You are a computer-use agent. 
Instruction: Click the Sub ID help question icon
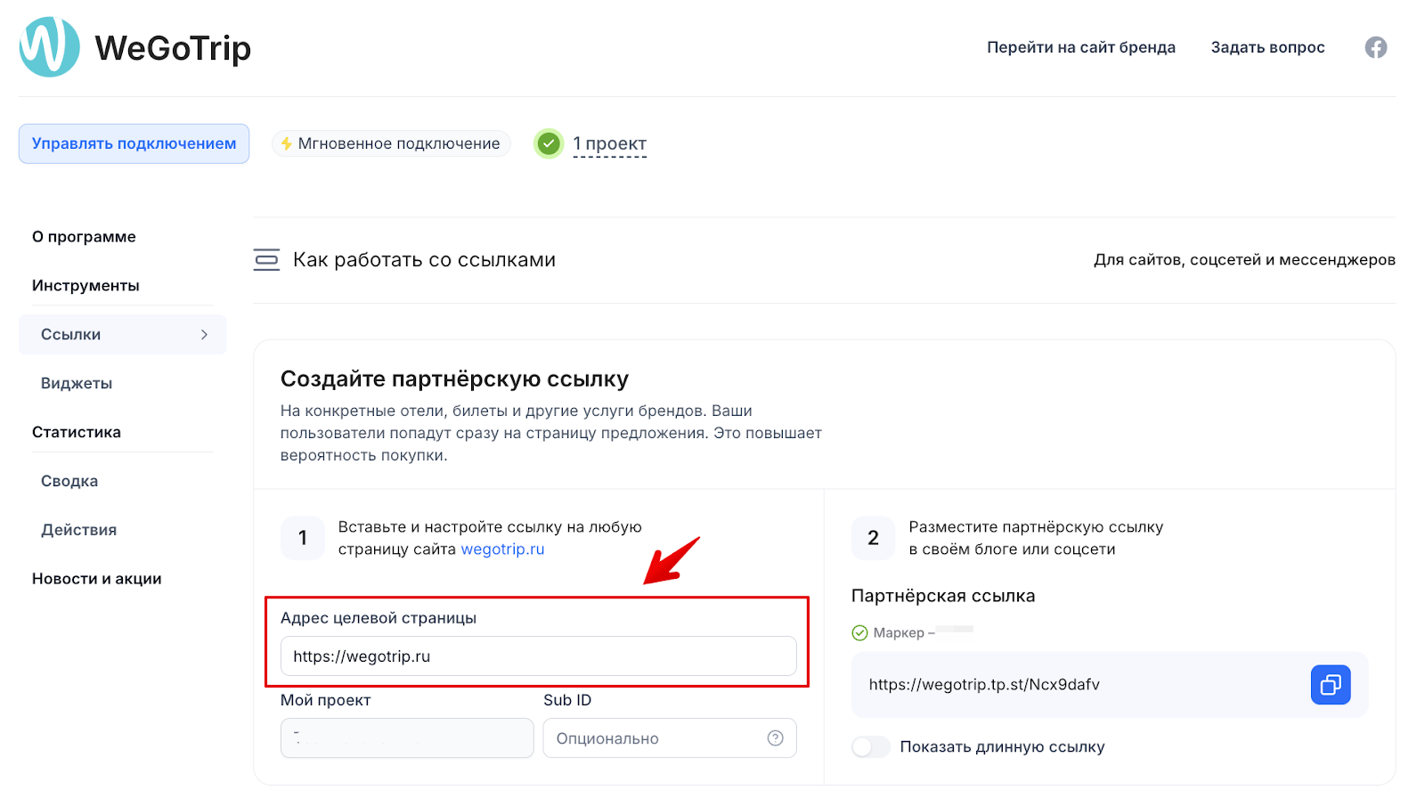coord(776,738)
